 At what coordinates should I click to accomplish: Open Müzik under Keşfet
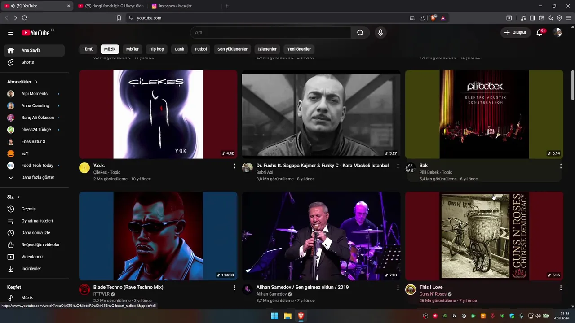(34, 298)
